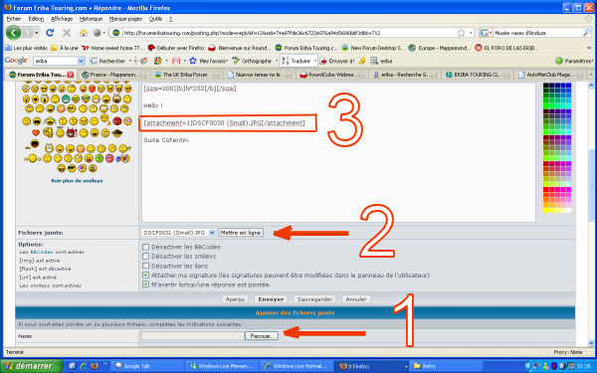597x373 pixels.
Task: Click the BBCodes link under Options
Action: click(42, 252)
